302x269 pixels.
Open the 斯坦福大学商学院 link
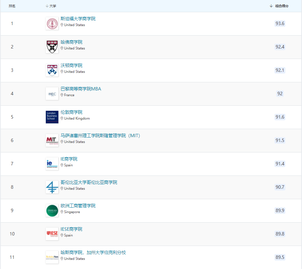[x=78, y=19]
